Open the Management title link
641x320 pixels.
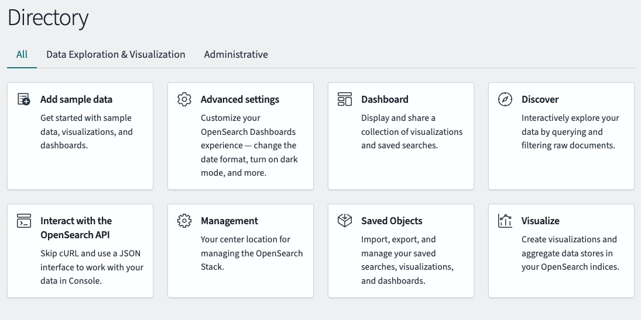[229, 221]
